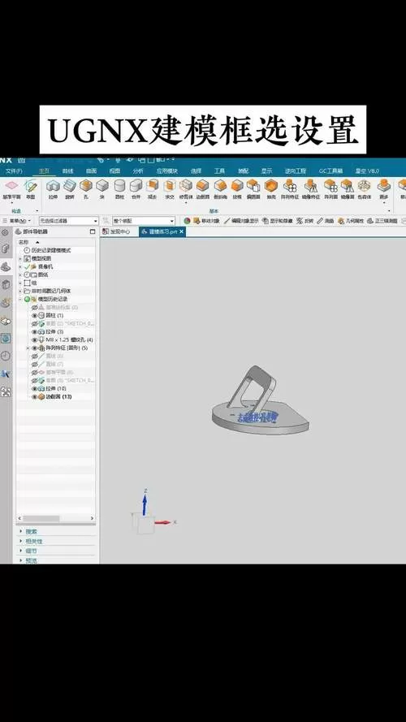Screen dimensions: 406x722
Task: Select the Unite (合并) tool
Action: tap(136, 189)
